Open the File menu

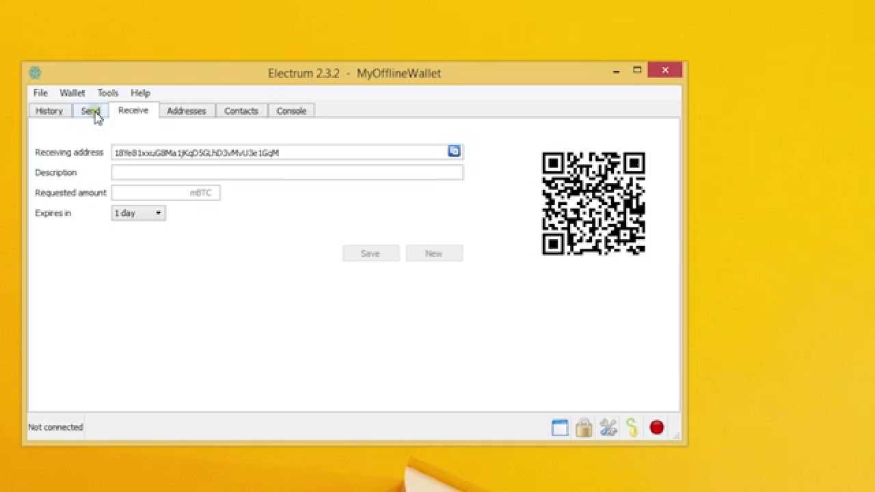(40, 93)
